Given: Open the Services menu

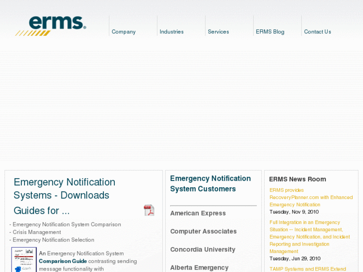Looking at the screenshot, I should pyautogui.click(x=218, y=32).
